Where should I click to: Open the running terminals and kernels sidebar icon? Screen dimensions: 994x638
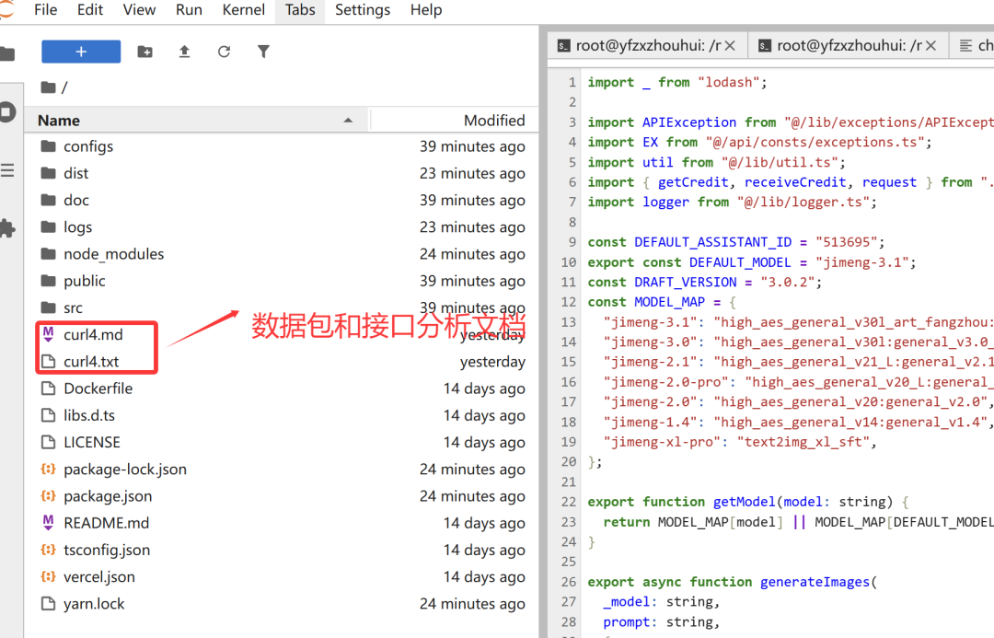pyautogui.click(x=7, y=112)
